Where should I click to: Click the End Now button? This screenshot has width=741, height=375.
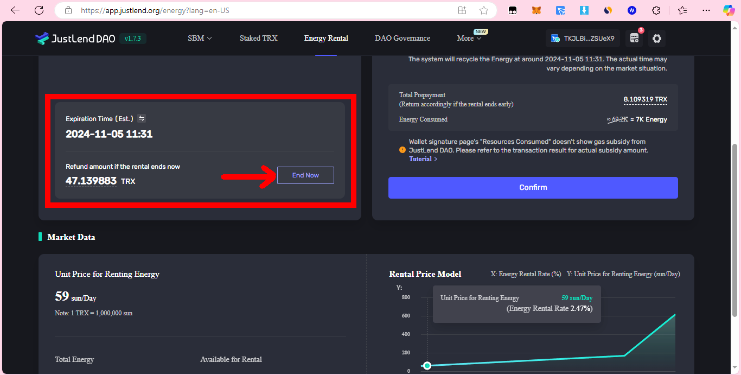[x=305, y=175]
